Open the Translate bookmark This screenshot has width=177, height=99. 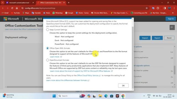tap(36, 13)
